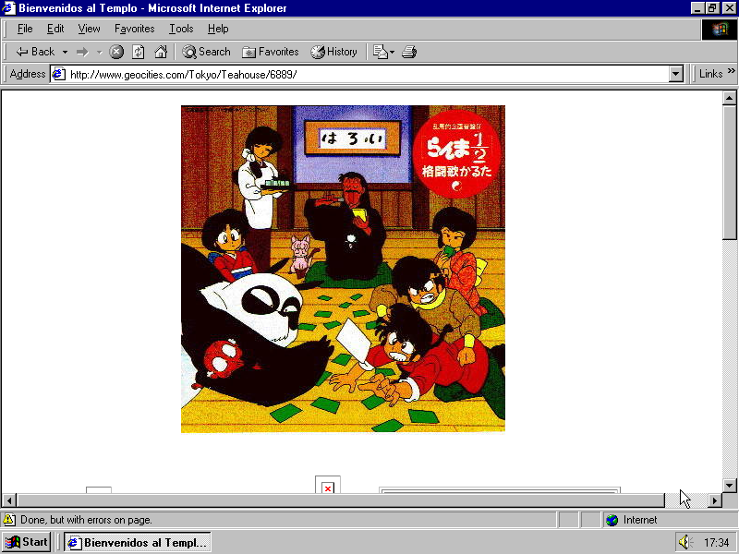
Task: Expand the Edit button dropdown arrow
Action: 392,52
